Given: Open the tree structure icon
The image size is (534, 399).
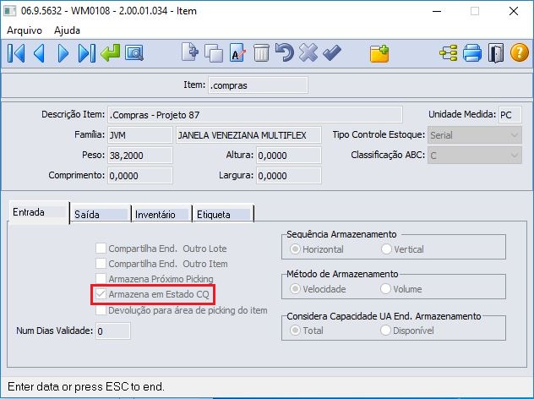Looking at the screenshot, I should [448, 53].
